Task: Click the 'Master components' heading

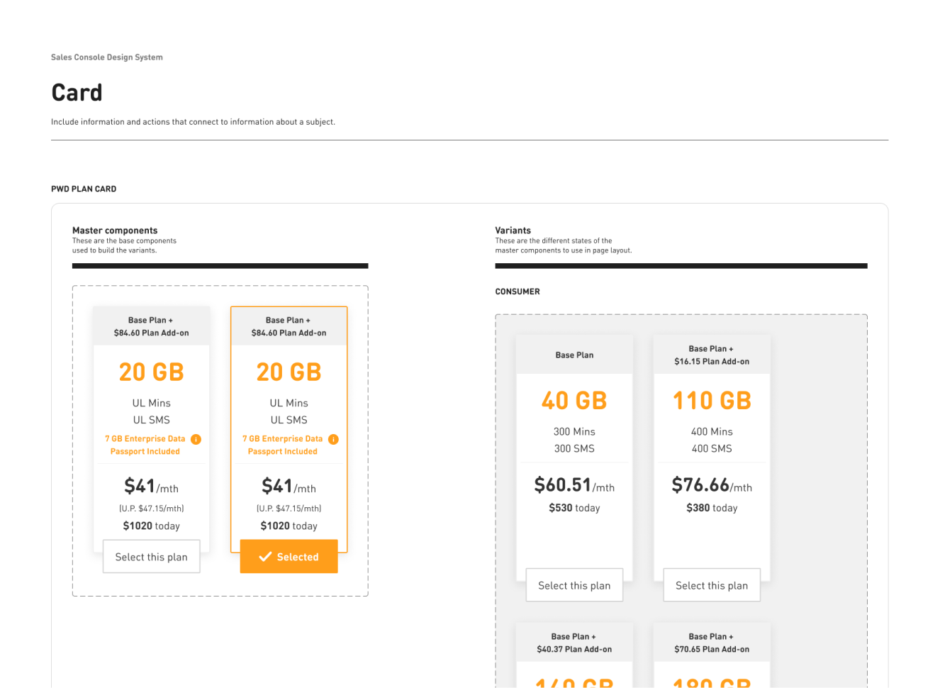Action: click(x=115, y=231)
